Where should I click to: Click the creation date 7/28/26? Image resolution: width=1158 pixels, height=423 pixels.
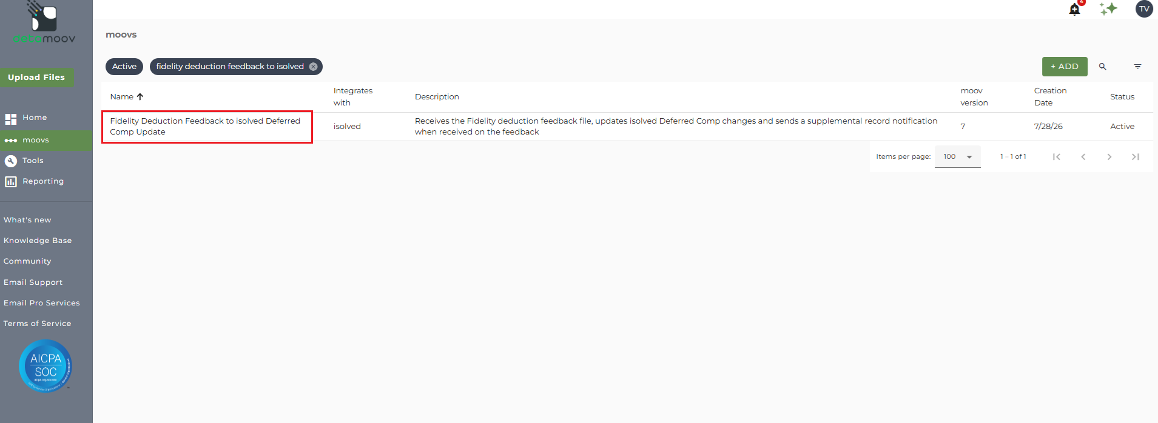pos(1048,127)
